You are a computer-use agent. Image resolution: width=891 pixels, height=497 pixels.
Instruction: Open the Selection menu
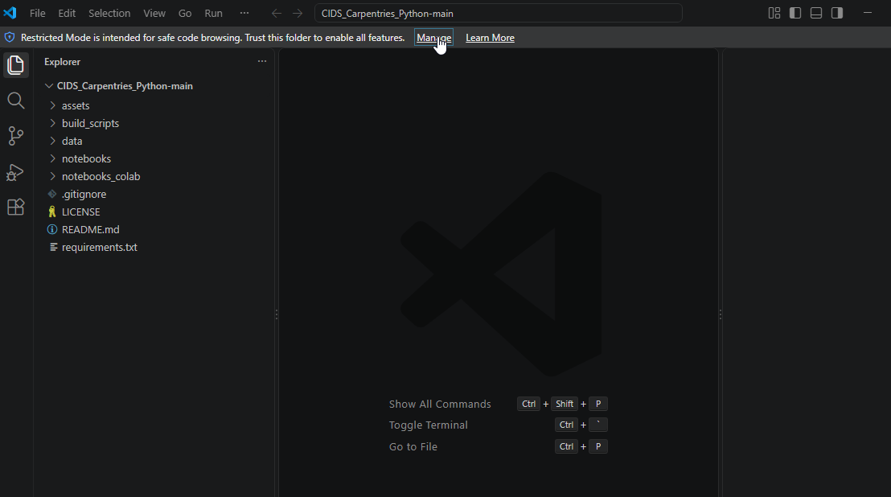109,13
